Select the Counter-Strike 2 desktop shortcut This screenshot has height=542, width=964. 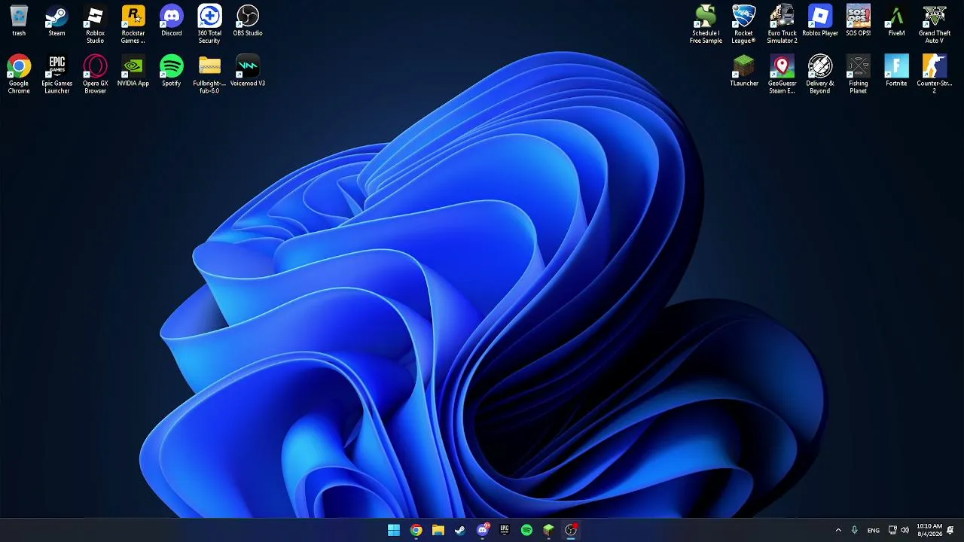click(x=935, y=75)
